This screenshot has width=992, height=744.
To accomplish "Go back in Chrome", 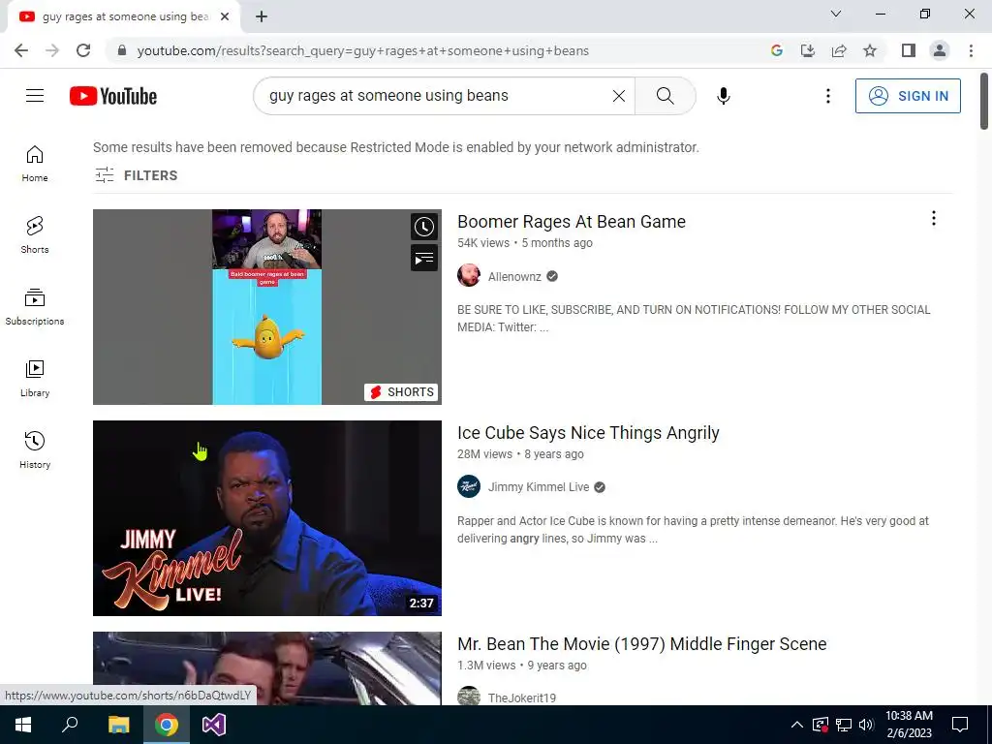I will pos(21,50).
